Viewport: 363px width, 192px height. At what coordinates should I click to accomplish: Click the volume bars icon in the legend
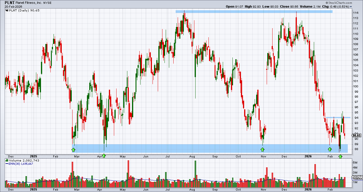click(7, 161)
